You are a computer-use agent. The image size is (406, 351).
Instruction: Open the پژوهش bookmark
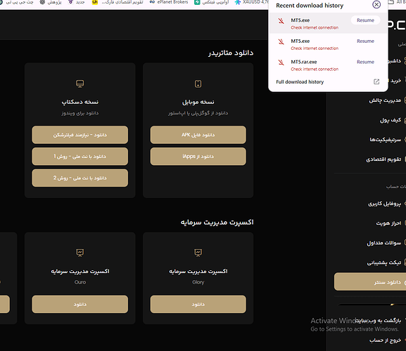pos(51,2)
